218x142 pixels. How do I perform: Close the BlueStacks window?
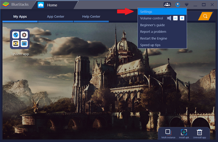click(x=212, y=5)
